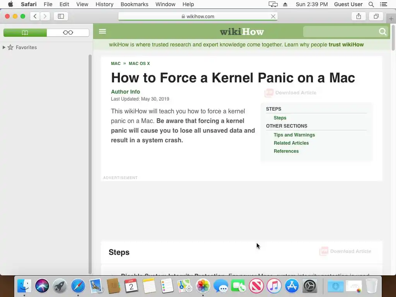396x297 pixels.
Task: Open the Safari menu
Action: [x=29, y=4]
